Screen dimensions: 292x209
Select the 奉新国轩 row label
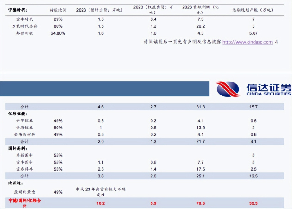25,155
